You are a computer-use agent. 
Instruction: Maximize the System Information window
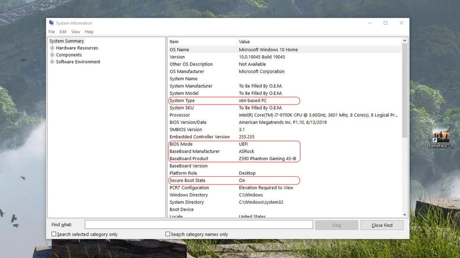tap(385, 23)
